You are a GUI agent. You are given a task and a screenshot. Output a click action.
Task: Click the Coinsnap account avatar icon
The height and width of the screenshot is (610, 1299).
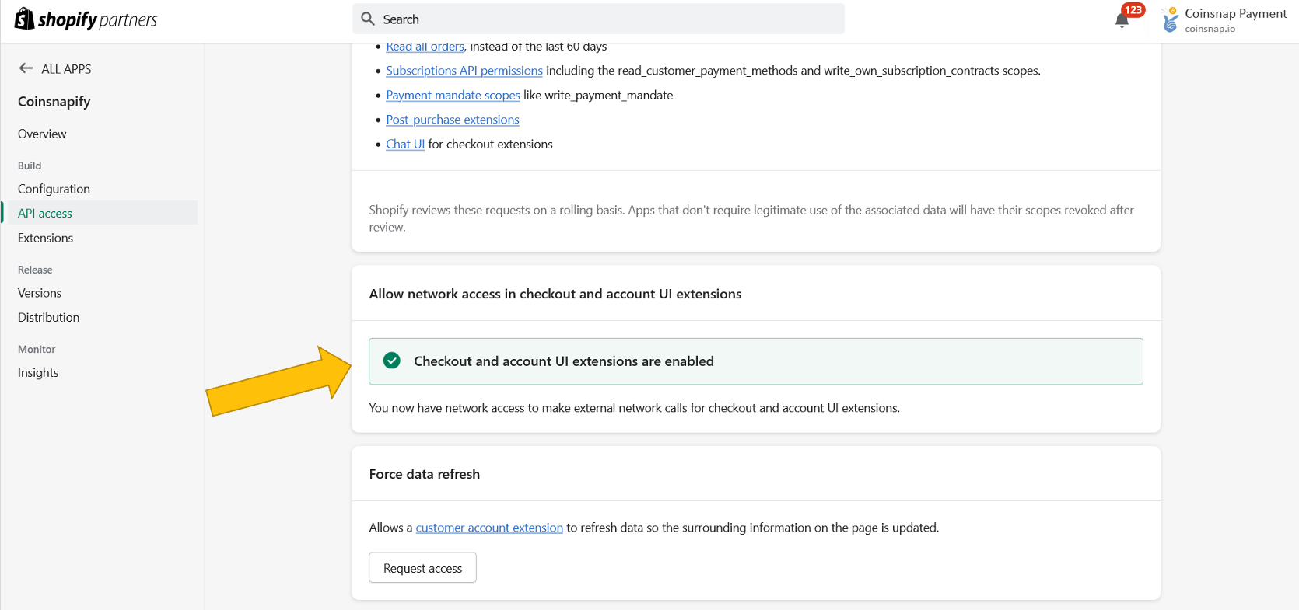(x=1170, y=20)
